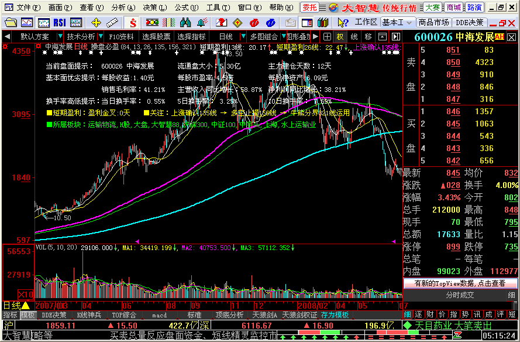Click the skip-to-end arrow icon in chart bar
This screenshot has width=520, height=342.
coord(396,36)
